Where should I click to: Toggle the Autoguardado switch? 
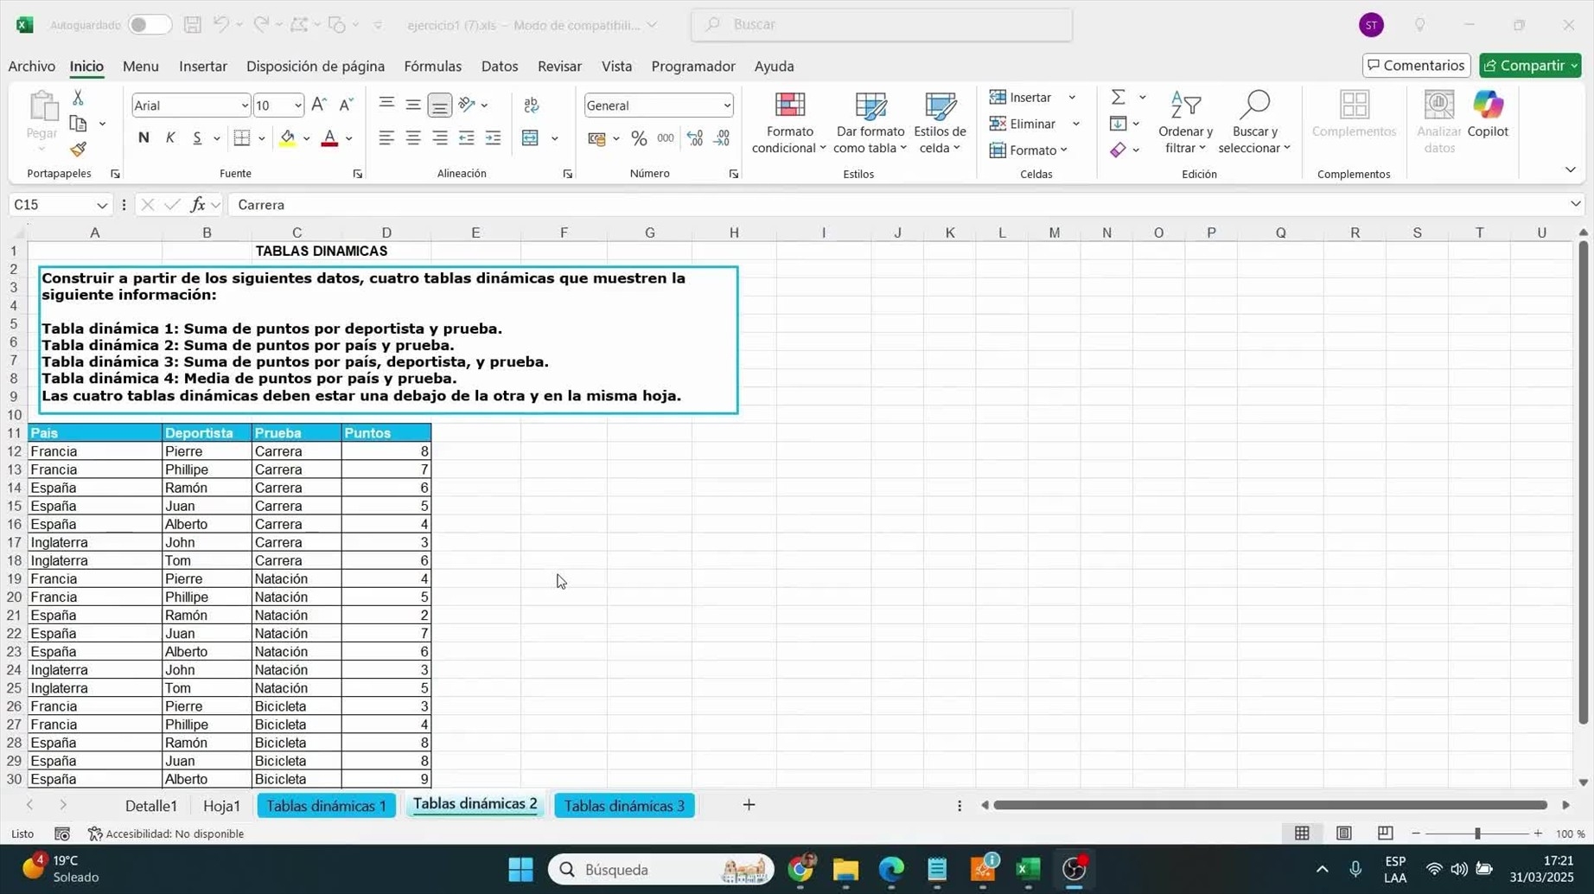point(148,25)
